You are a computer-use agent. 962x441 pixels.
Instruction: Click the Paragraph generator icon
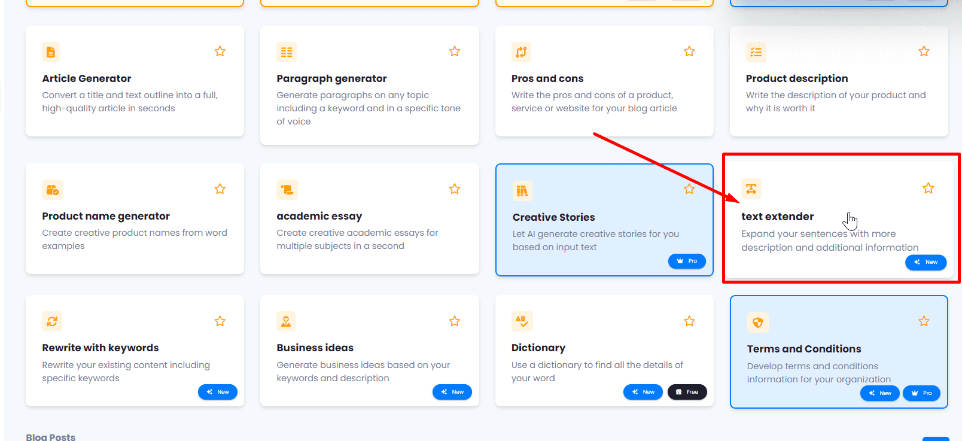point(287,52)
